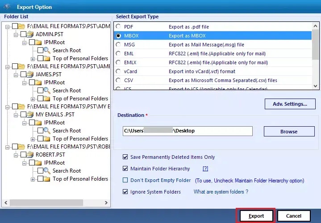Click the folder list horizontal scrollbar thumb
321x223 pixels.
pyautogui.click(x=46, y=202)
